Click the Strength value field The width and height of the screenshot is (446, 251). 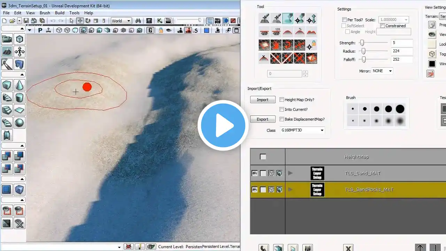[402, 43]
